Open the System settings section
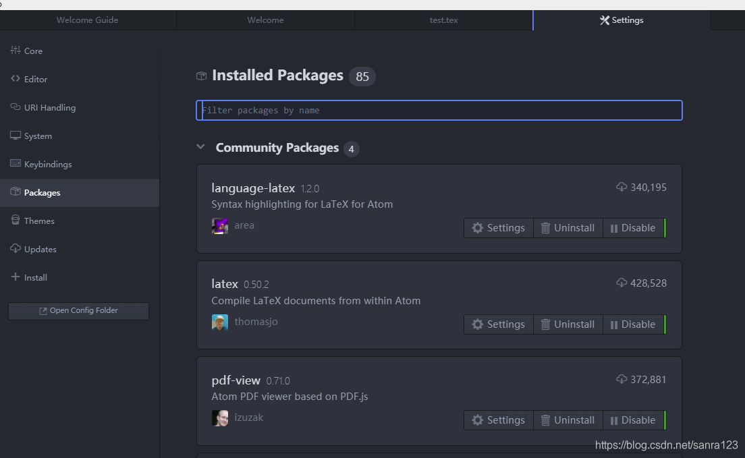The width and height of the screenshot is (745, 458). coord(80,136)
